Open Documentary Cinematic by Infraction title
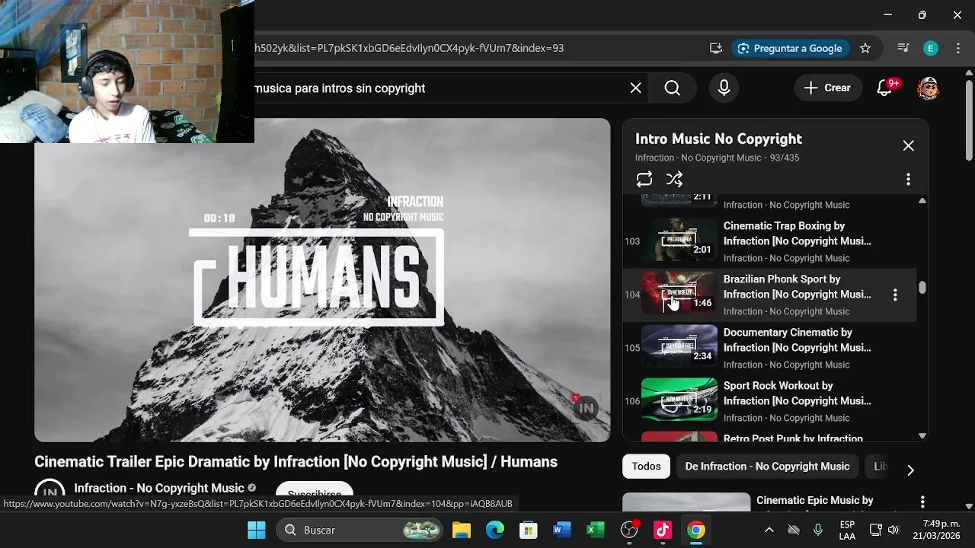Screen dimensions: 975x548 click(797, 340)
